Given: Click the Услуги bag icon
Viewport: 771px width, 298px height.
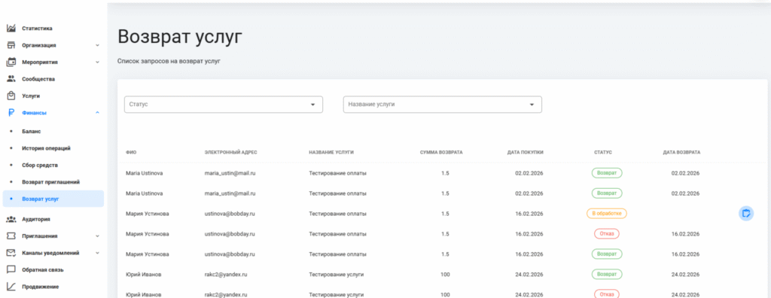Looking at the screenshot, I should click(11, 96).
